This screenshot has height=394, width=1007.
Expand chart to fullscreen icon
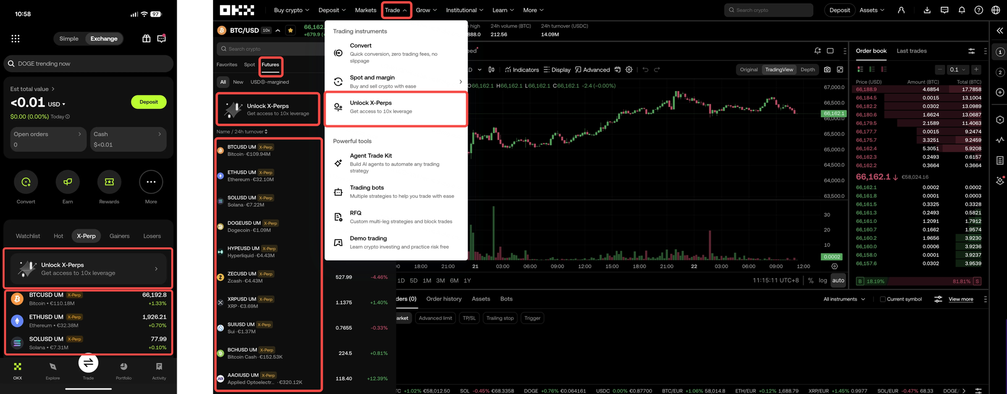[x=840, y=70]
